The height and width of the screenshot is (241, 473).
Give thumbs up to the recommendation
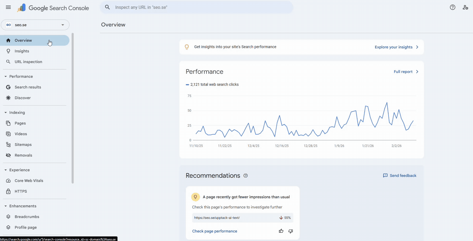[x=281, y=231]
